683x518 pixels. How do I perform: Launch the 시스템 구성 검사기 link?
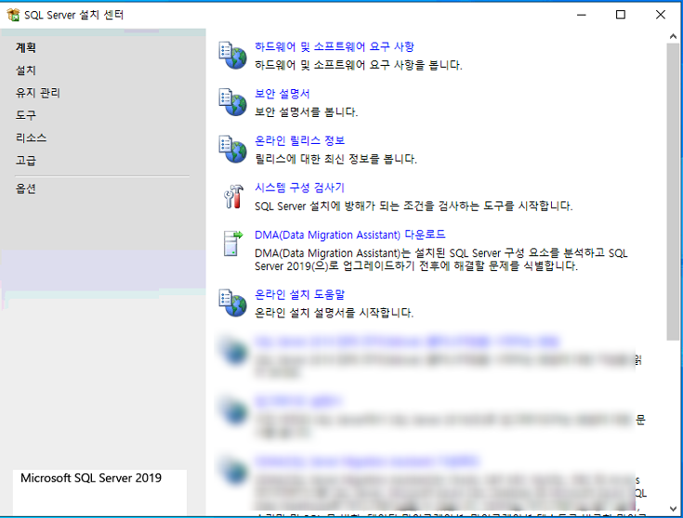pos(299,188)
